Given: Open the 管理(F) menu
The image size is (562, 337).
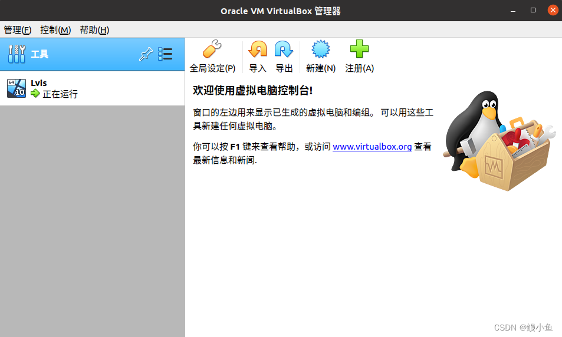Looking at the screenshot, I should 18,29.
